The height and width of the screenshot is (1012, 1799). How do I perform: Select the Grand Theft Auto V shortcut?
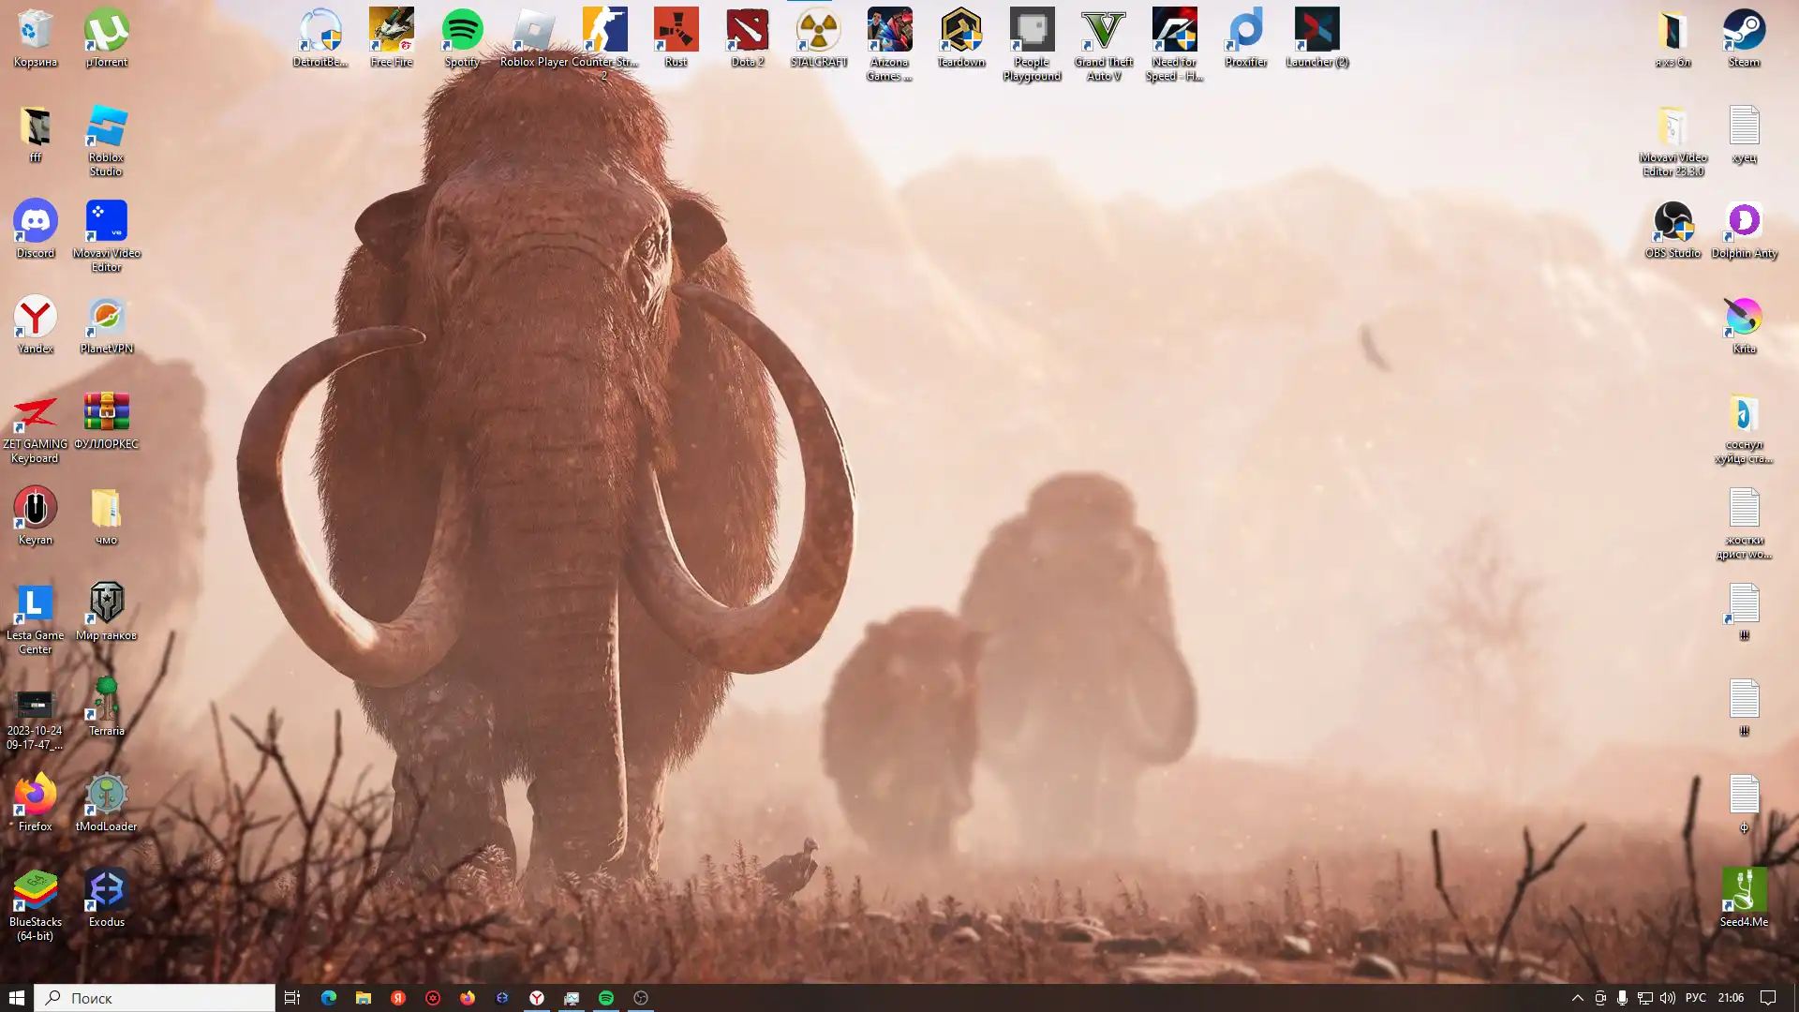(1103, 45)
